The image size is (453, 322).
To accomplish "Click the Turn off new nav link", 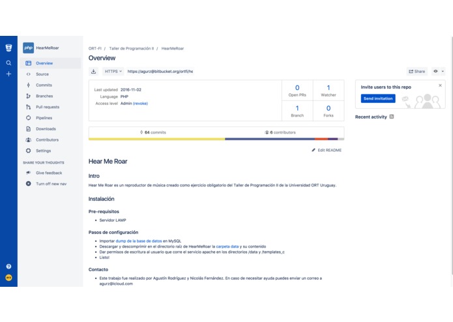I will (51, 184).
